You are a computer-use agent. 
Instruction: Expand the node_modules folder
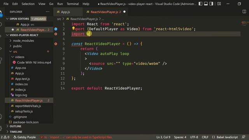pos(23,40)
